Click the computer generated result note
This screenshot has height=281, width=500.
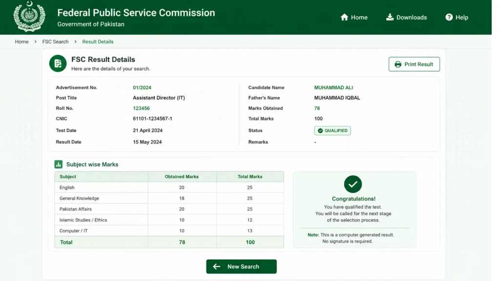(x=351, y=238)
